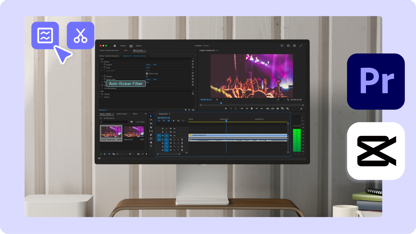Screen dimensions: 416x234
Task: Open the Program Monitor button editor plus
Action: pyautogui.click(x=301, y=109)
